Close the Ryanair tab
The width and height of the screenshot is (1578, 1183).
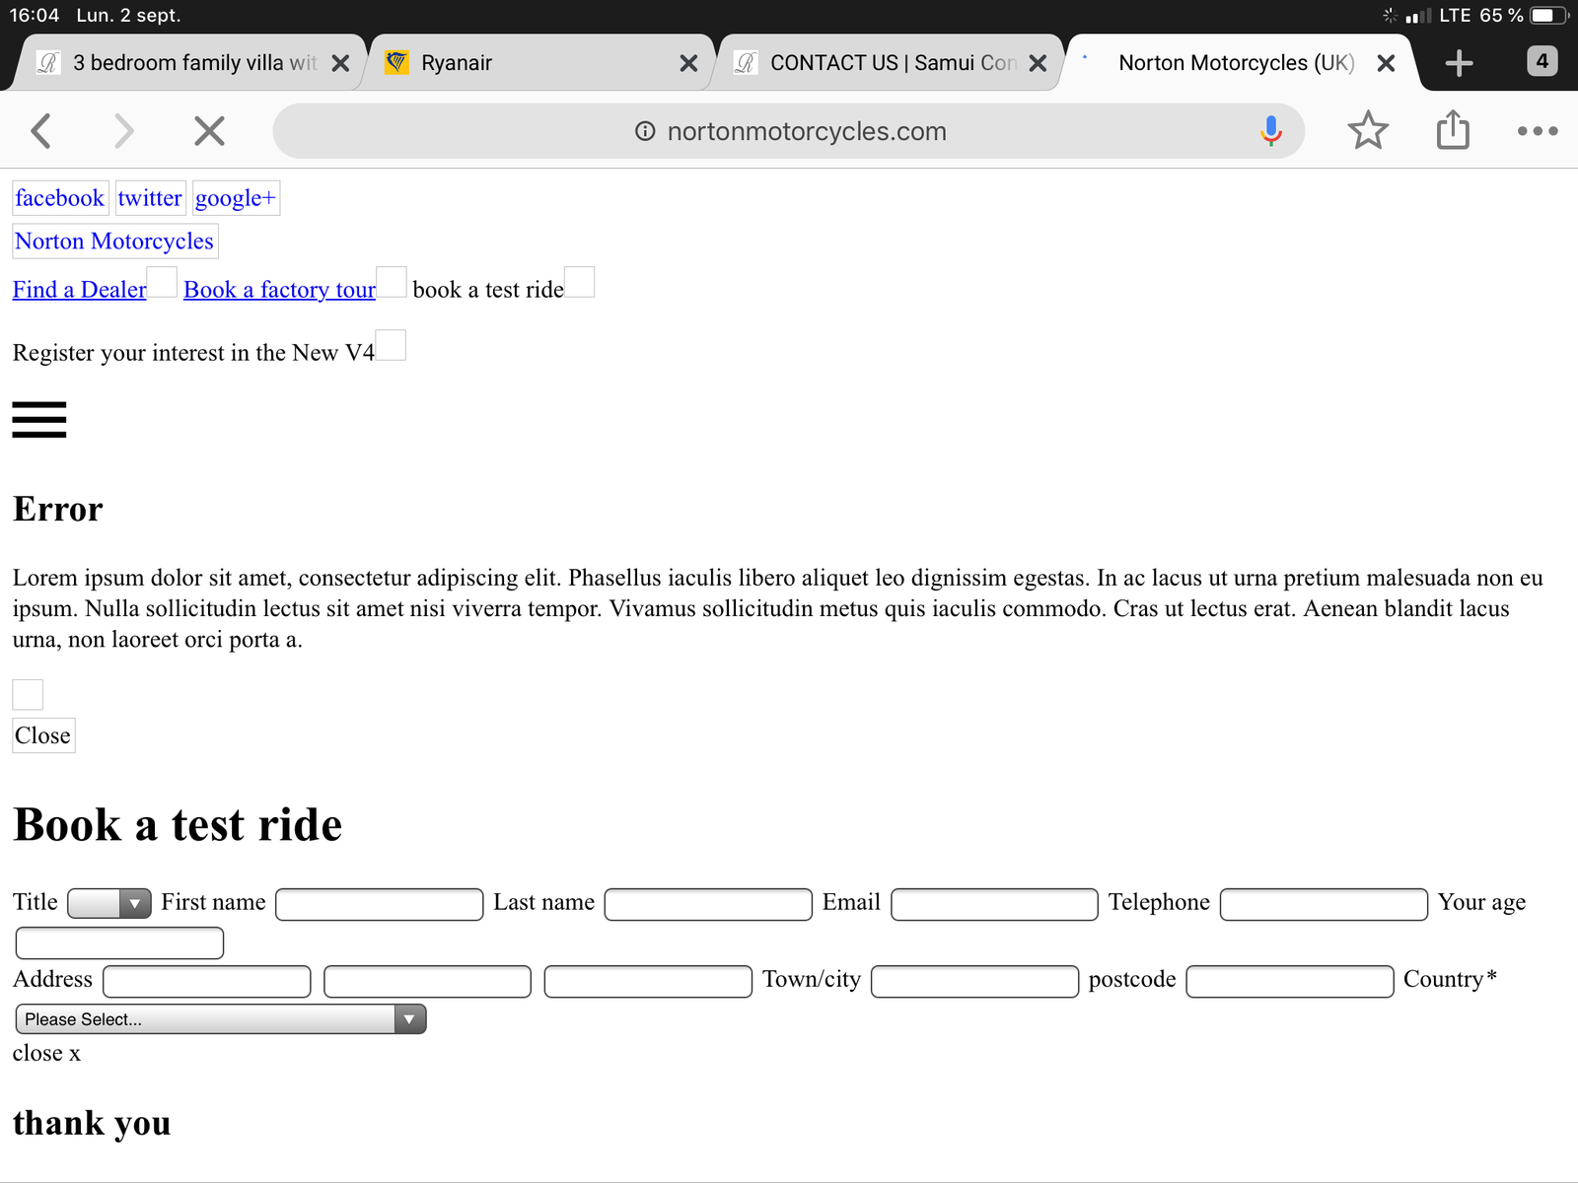point(688,63)
